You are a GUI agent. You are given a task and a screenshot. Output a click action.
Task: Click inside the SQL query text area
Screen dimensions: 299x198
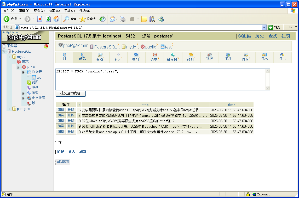pos(160,79)
